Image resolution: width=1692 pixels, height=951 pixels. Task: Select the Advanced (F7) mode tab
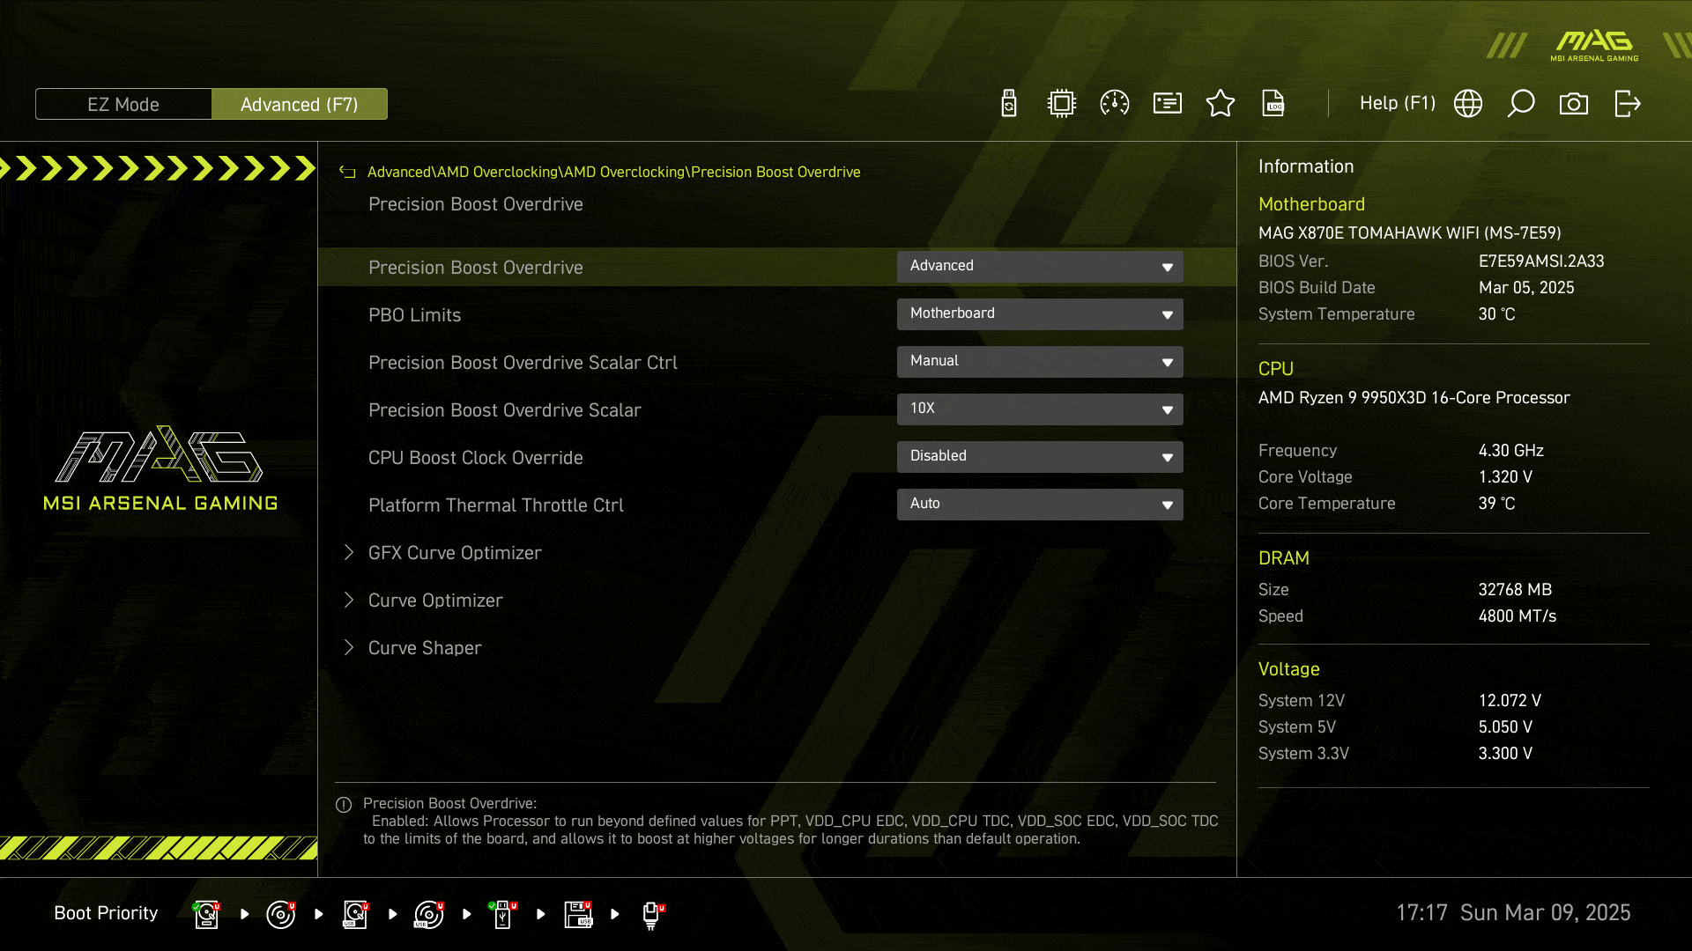tap(300, 104)
